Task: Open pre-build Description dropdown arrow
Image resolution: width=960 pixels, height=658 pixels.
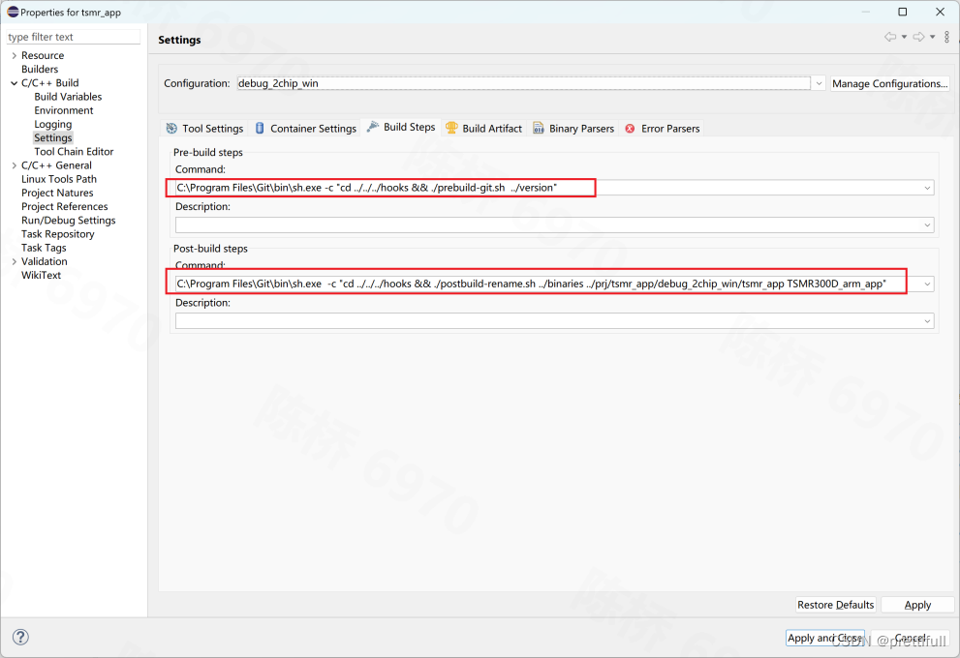Action: 927,225
